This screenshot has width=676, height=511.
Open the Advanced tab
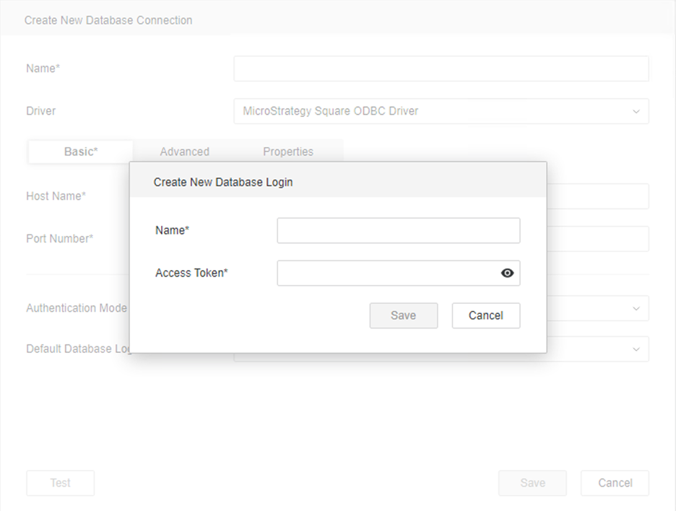[x=184, y=152]
